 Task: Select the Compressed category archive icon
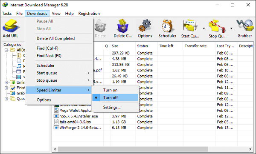click(x=19, y=55)
